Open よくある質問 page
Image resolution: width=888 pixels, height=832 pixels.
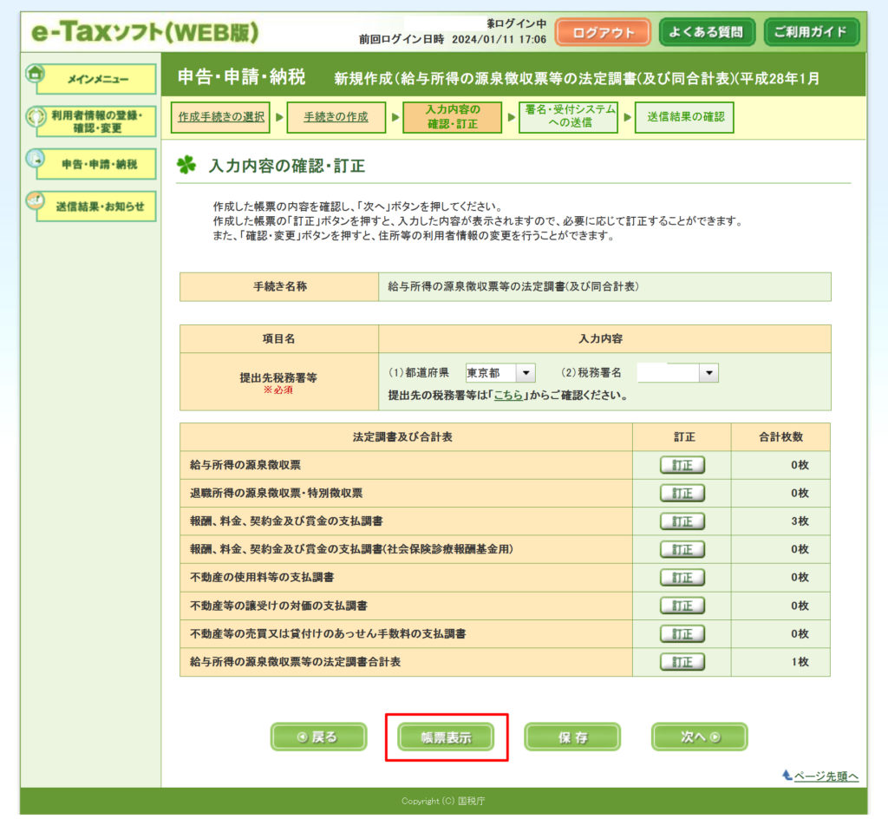[707, 33]
